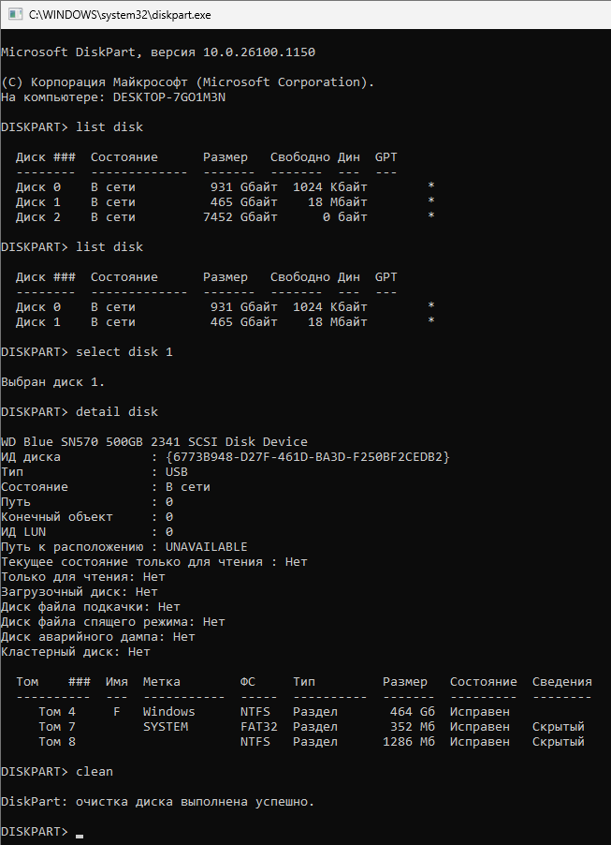Click the computer name DESKTOP-7GO1M3N
This screenshot has height=845, width=611.
click(169, 97)
